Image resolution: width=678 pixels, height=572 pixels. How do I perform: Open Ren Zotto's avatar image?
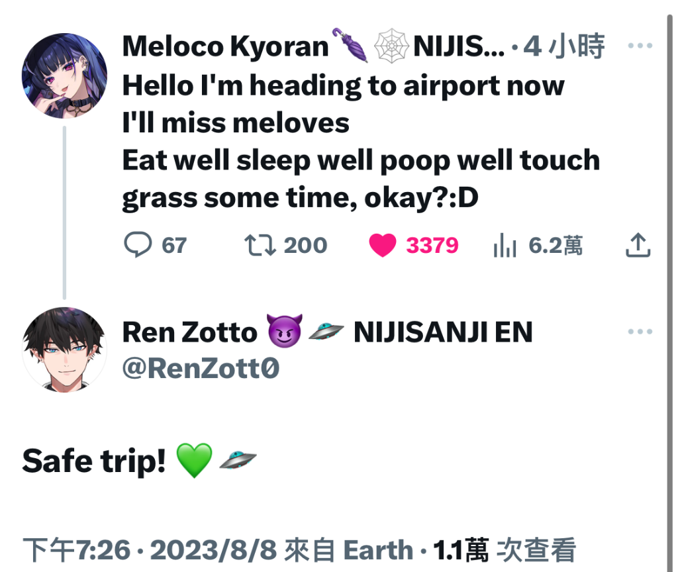click(x=64, y=350)
